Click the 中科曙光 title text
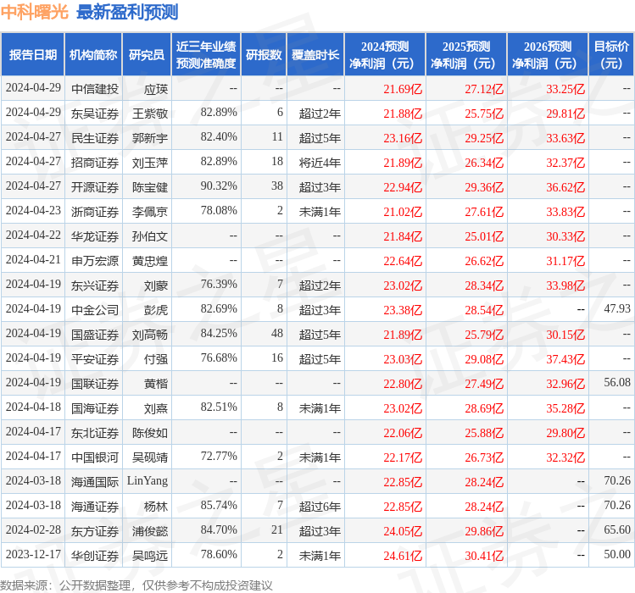 coord(35,12)
